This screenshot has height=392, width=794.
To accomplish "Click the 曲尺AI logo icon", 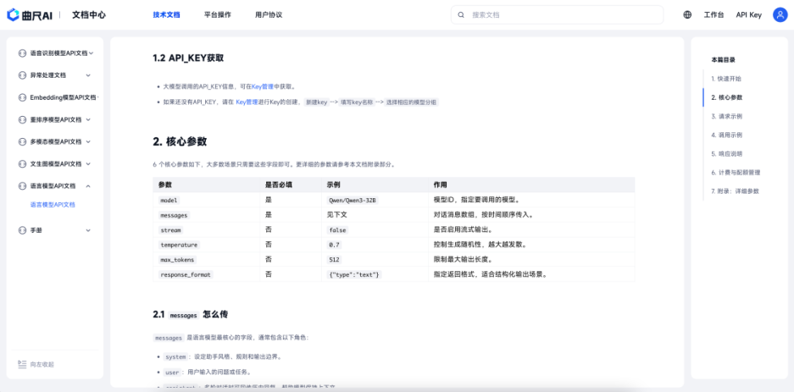I will (x=14, y=14).
